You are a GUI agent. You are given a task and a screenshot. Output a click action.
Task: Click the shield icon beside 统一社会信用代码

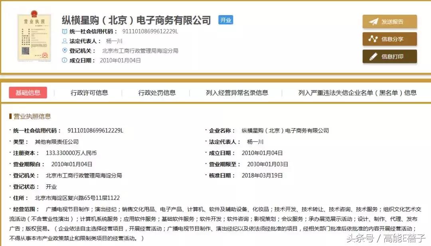click(64, 30)
